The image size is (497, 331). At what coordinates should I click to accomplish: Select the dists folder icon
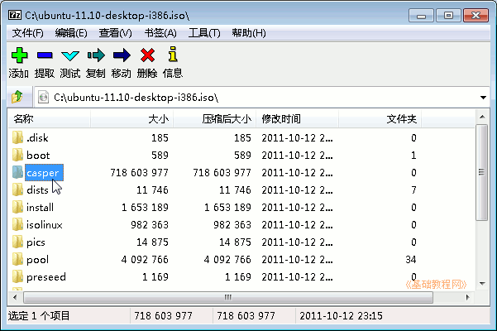tap(17, 190)
